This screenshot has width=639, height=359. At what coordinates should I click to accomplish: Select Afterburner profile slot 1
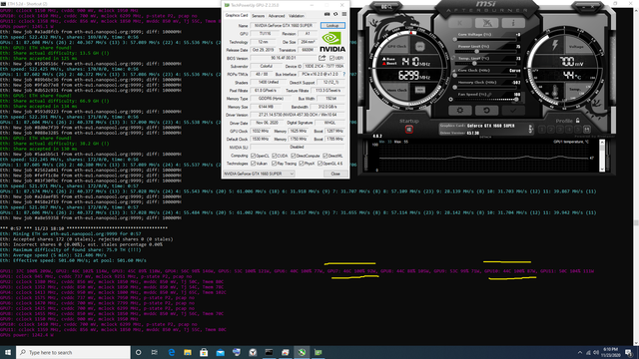(541, 129)
